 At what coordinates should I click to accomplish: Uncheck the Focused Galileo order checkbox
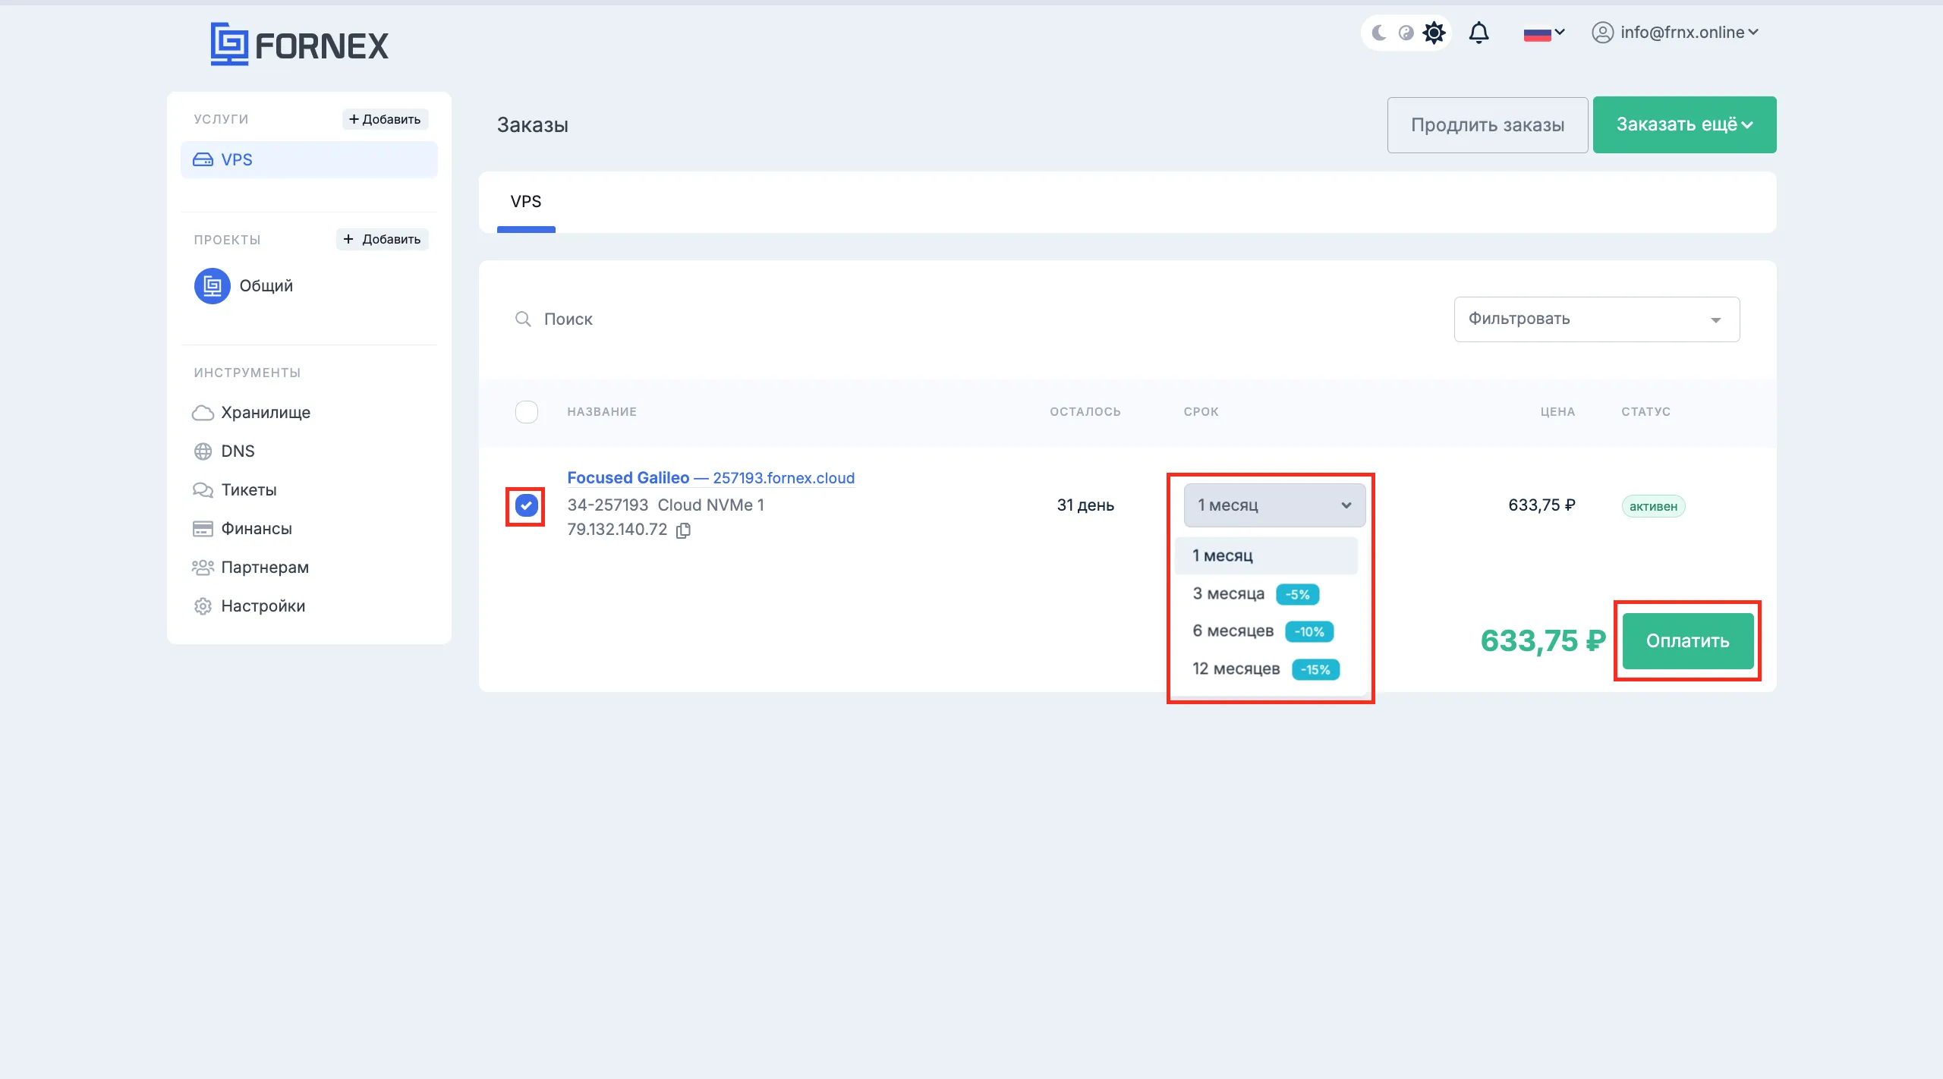(x=526, y=505)
